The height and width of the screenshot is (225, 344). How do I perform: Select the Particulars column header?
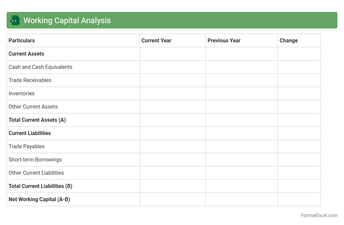click(x=22, y=41)
